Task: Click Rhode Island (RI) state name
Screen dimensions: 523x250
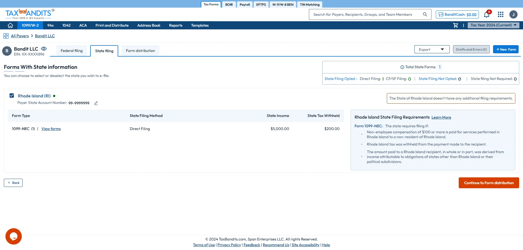Action: click(x=34, y=96)
